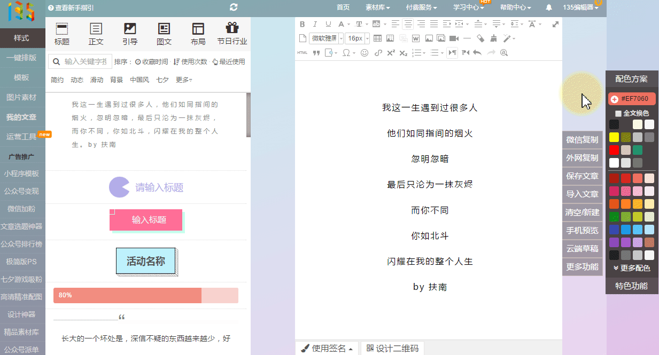The width and height of the screenshot is (659, 355).
Task: Toggle left-to-right text direction
Action: 452,53
